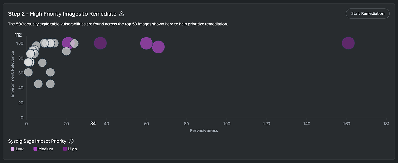Select gray bubble at pervasiveness 6, relevance 45
Screen dimensions: 398x163
click(x=38, y=84)
